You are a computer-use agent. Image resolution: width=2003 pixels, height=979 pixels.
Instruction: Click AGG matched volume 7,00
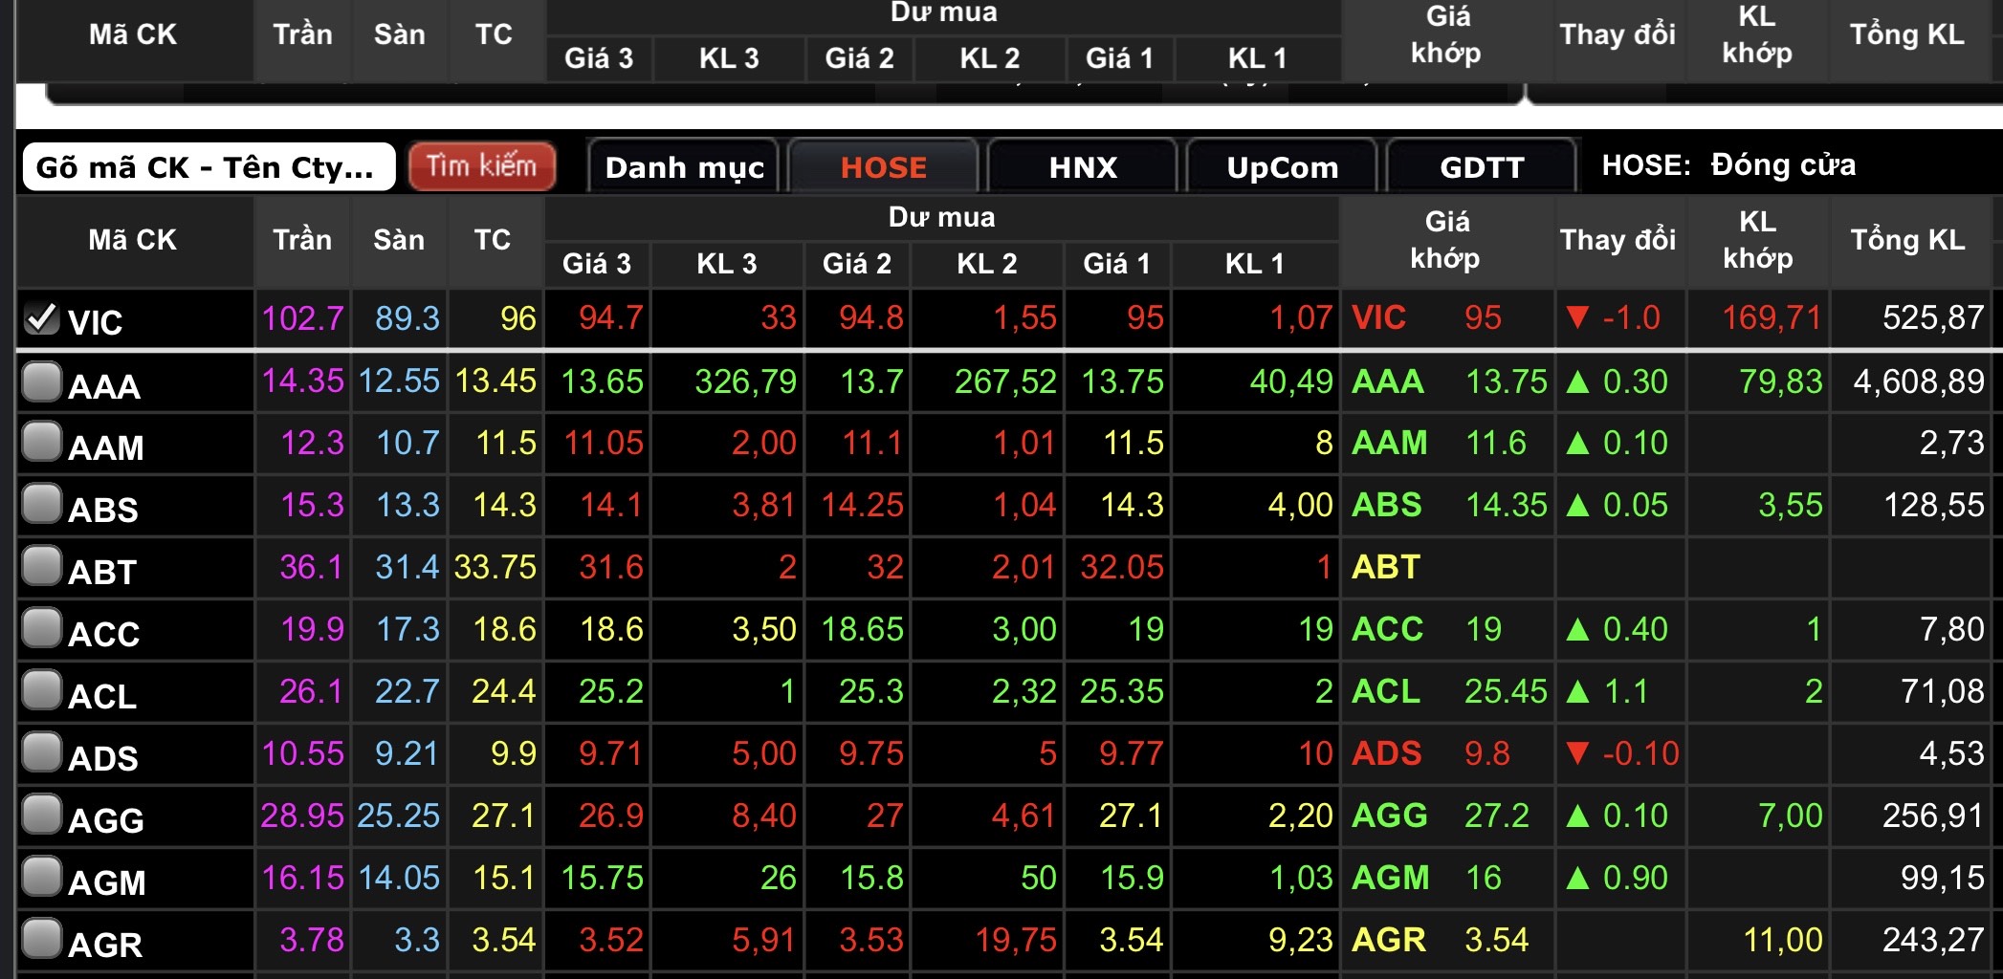click(1791, 816)
